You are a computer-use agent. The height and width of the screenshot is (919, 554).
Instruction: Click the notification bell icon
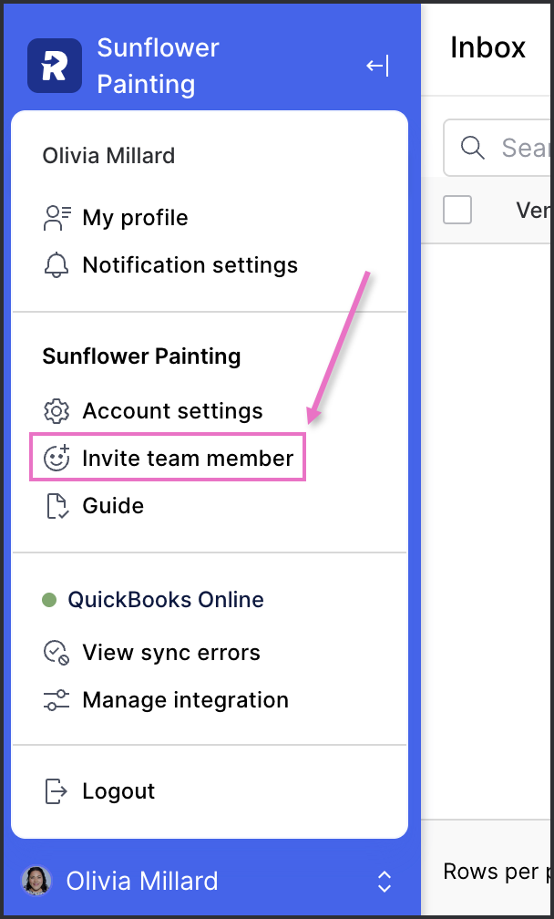click(x=56, y=265)
